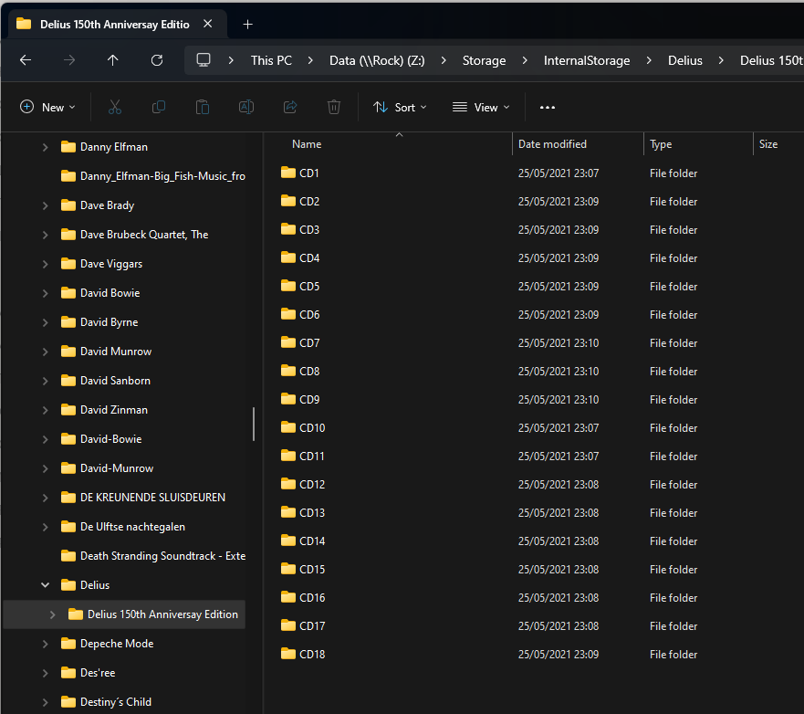Click the CD7 folder name
Viewport: 804px width, 714px height.
coord(309,342)
